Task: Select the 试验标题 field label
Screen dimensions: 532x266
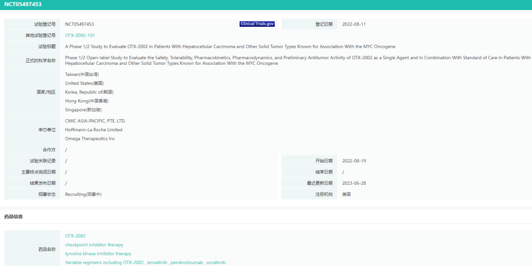Action: click(x=47, y=47)
